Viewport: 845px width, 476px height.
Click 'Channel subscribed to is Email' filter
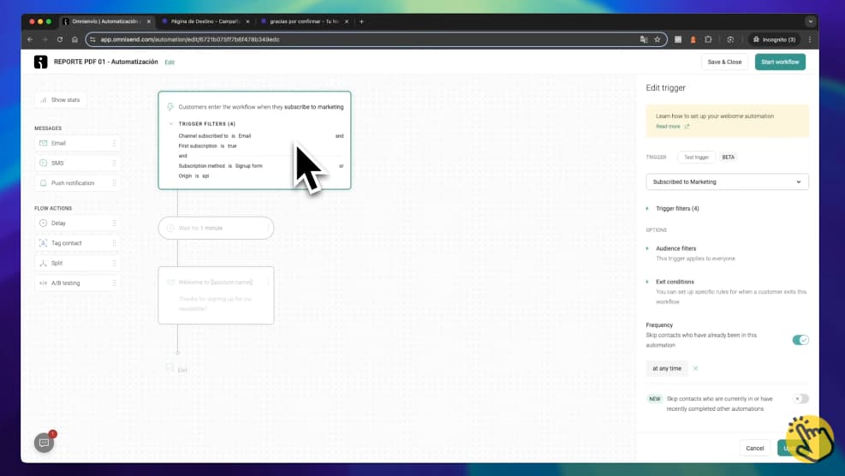click(215, 136)
